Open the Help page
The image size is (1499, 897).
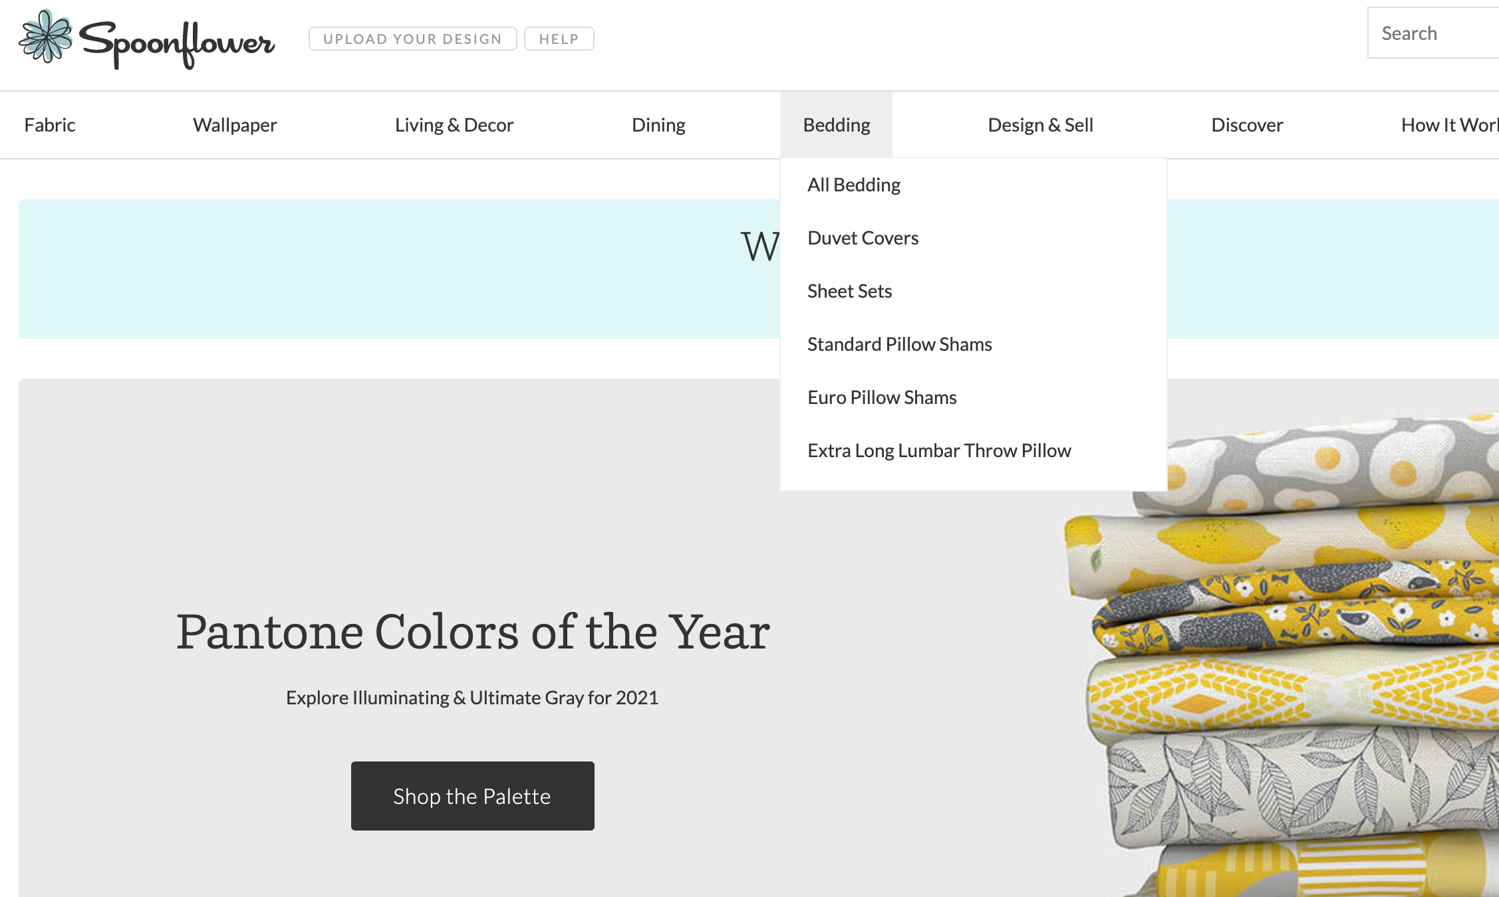click(559, 39)
